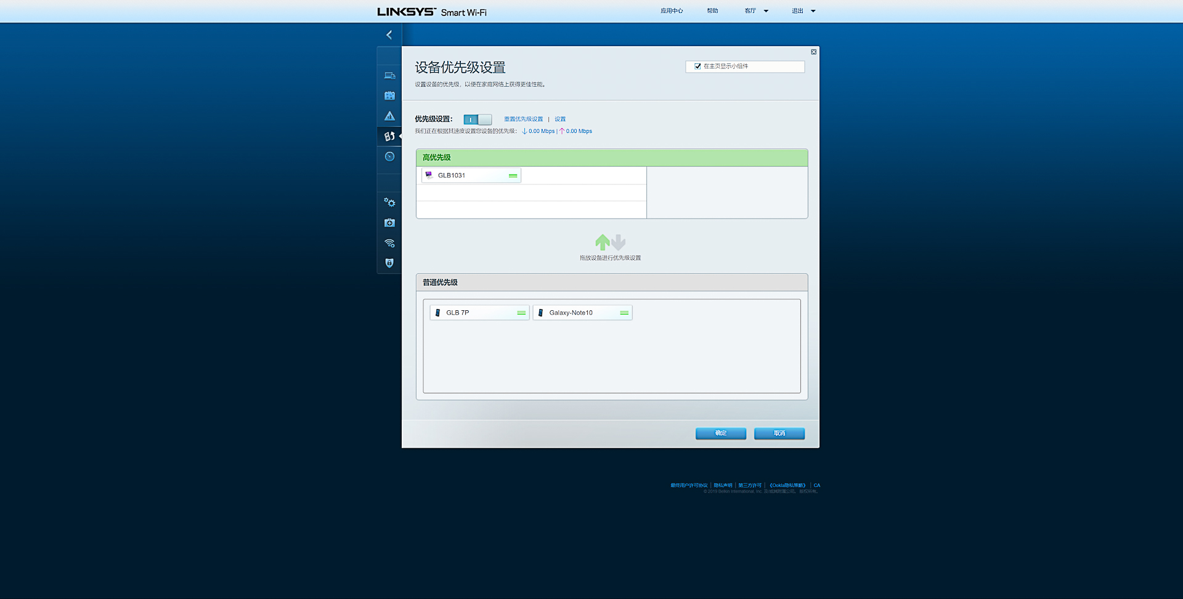Select the media prioritization icon in sidebar

[x=389, y=136]
